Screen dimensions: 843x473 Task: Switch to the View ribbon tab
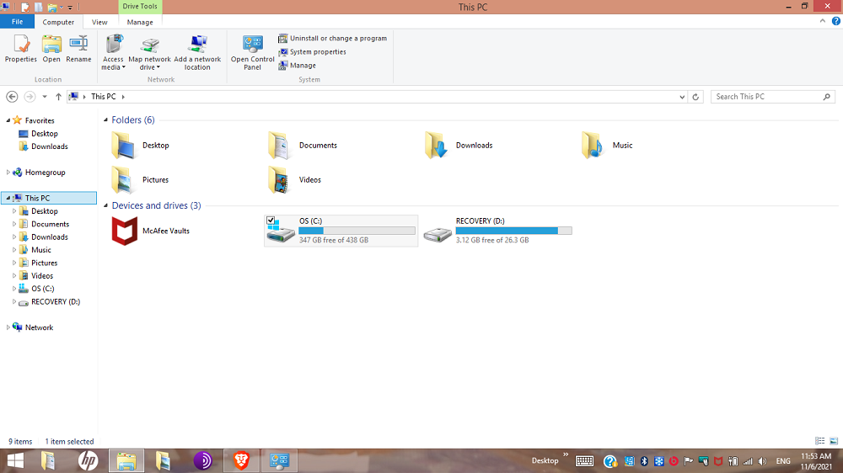(x=99, y=22)
